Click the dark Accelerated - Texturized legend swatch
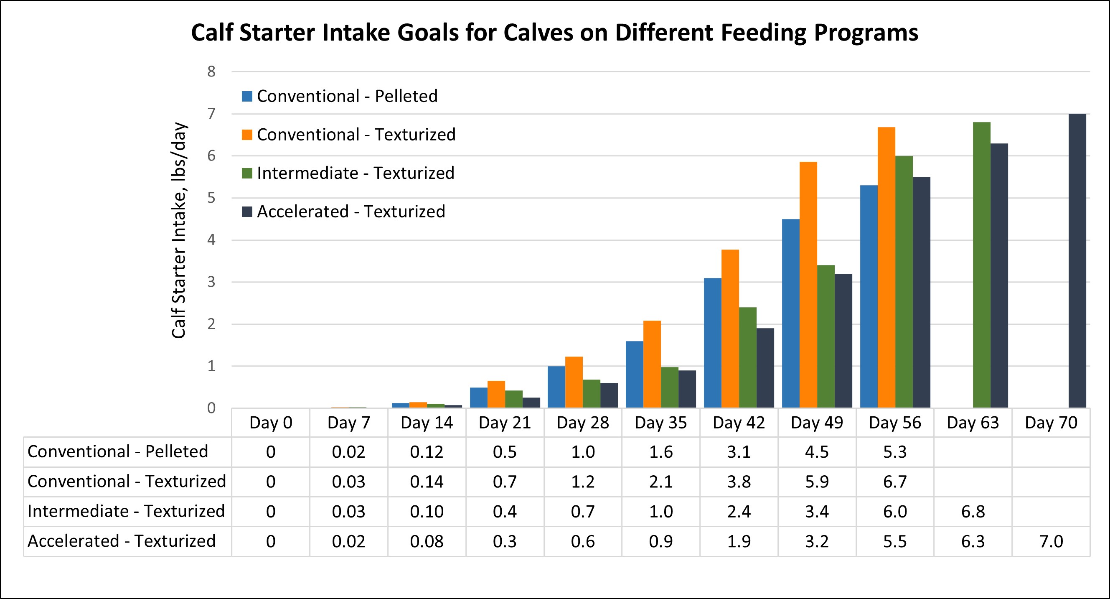The height and width of the screenshot is (599, 1110). pos(247,212)
